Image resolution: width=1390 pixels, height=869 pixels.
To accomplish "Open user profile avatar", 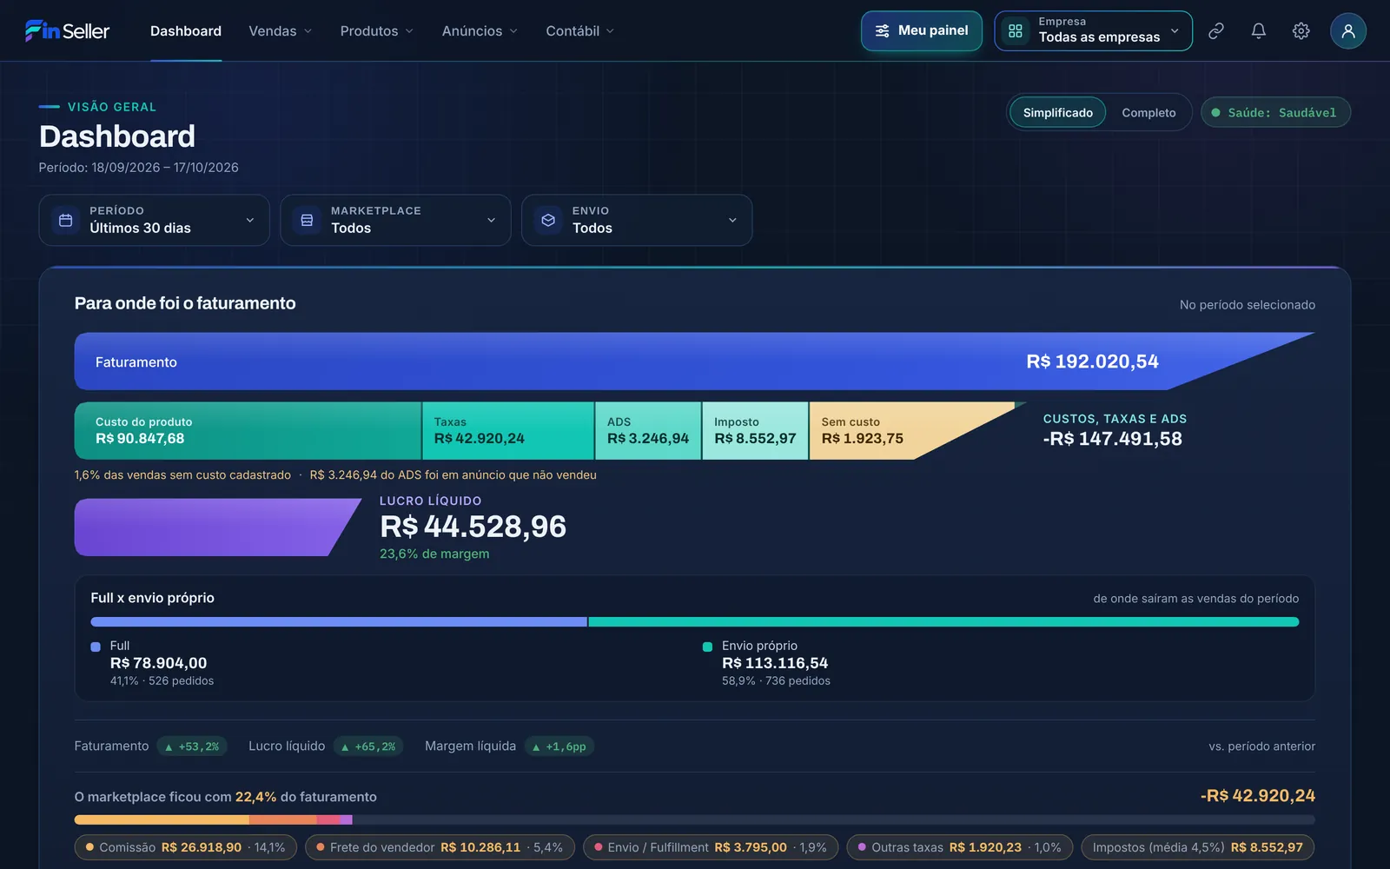I will (1348, 30).
